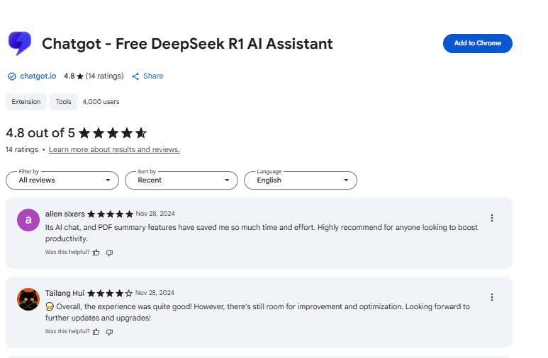Click the extension title Chatgot - Free DeepSeek R1 AI Assistant

point(187,44)
